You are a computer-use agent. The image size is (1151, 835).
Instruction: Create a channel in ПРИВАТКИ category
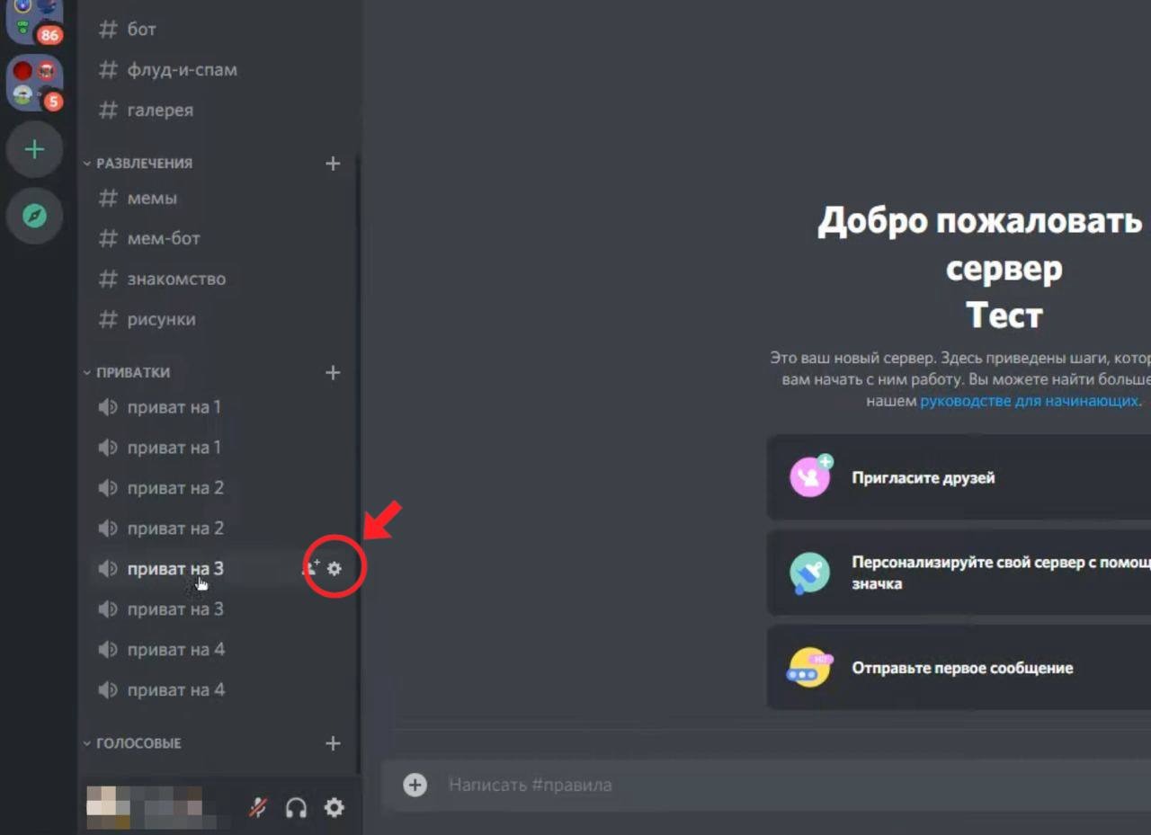coord(332,372)
